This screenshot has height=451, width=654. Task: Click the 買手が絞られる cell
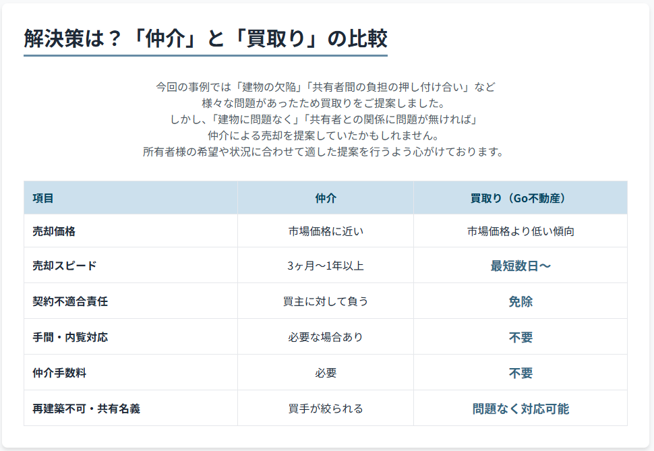click(326, 409)
